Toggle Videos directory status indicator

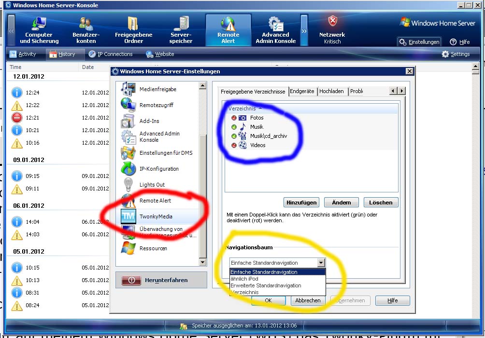coord(234,145)
